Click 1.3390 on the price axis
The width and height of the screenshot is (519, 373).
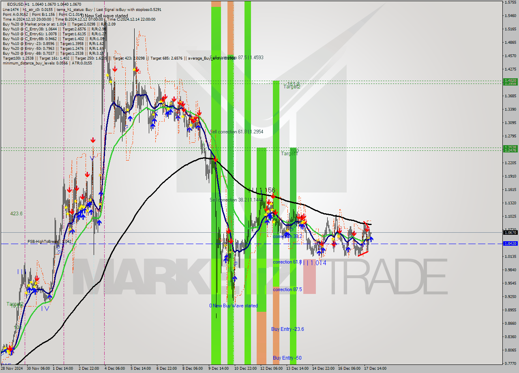[510, 109]
